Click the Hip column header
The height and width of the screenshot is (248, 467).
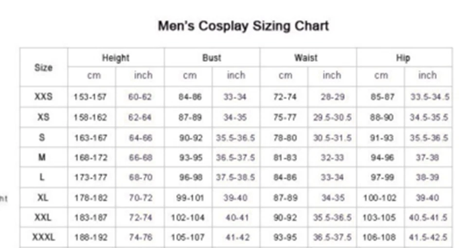(403, 58)
